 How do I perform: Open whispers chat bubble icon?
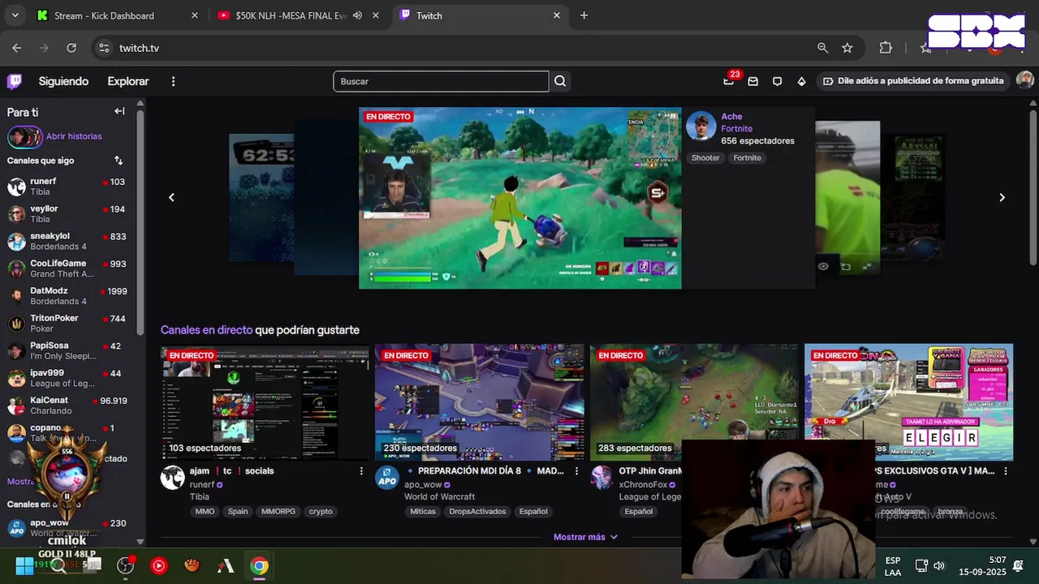pyautogui.click(x=778, y=81)
